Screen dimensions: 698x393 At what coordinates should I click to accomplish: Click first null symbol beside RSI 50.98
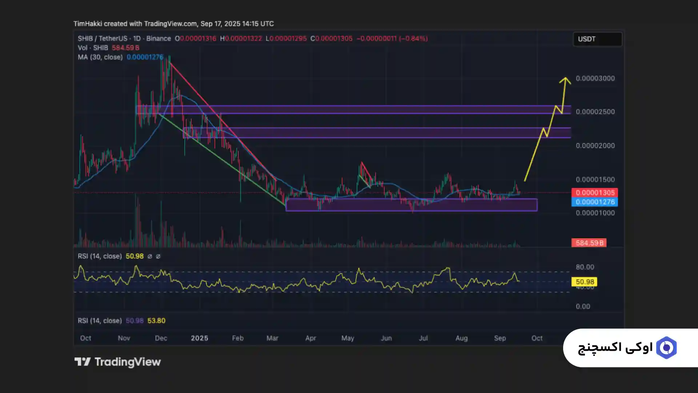click(150, 257)
